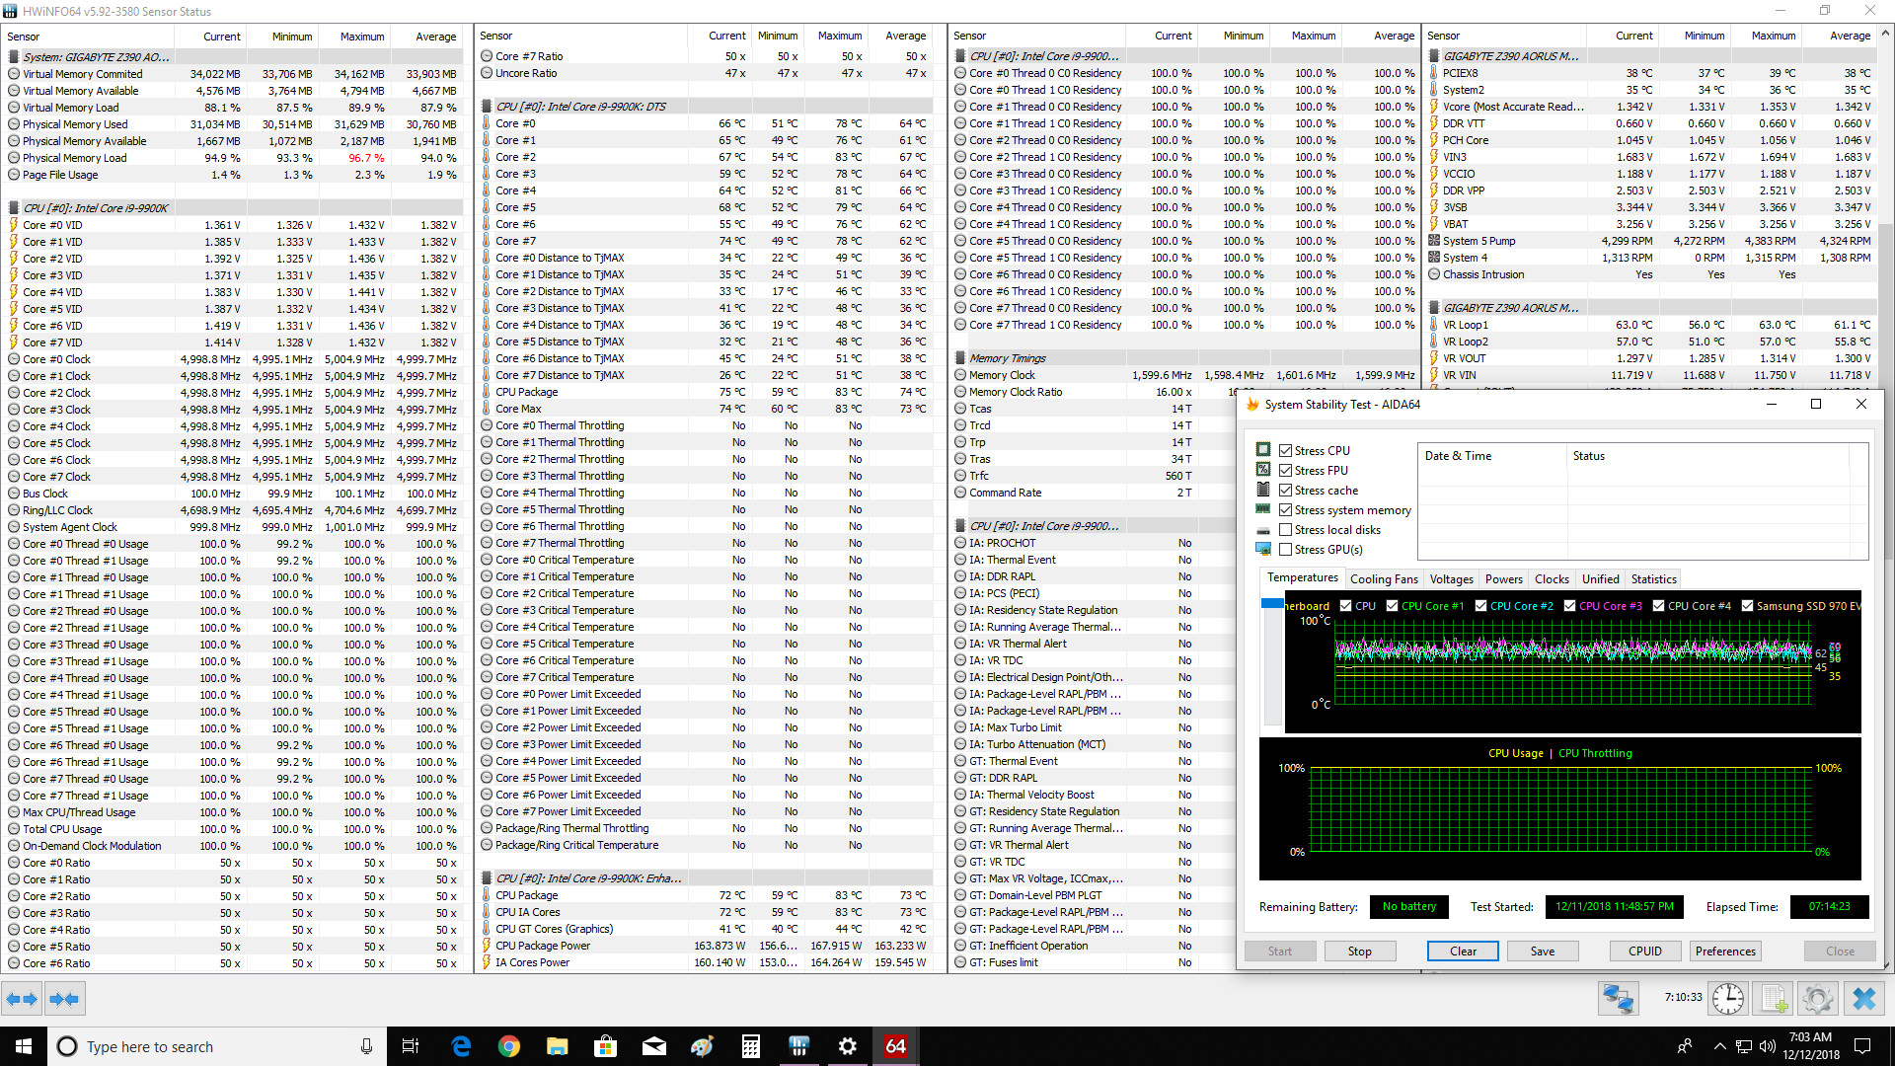Click the Save button
The image size is (1895, 1066).
click(1542, 952)
